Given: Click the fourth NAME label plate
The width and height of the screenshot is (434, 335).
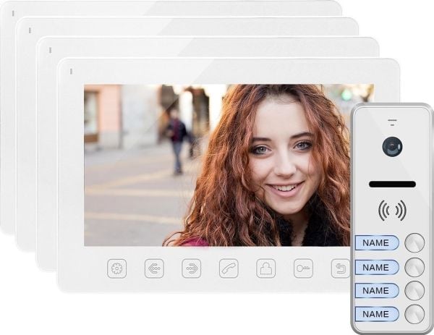Looking at the screenshot, I should coord(377,314).
